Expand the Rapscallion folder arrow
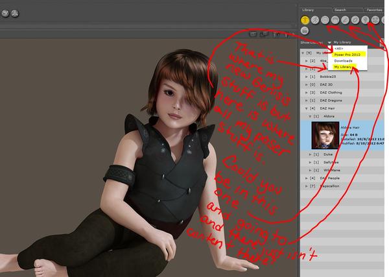 [307, 186]
